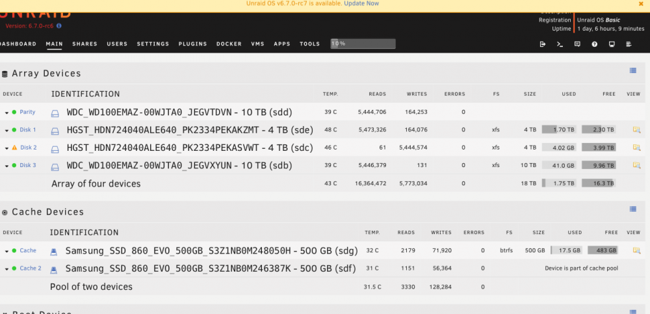
Task: Open the logout icon in header
Action: pos(543,44)
